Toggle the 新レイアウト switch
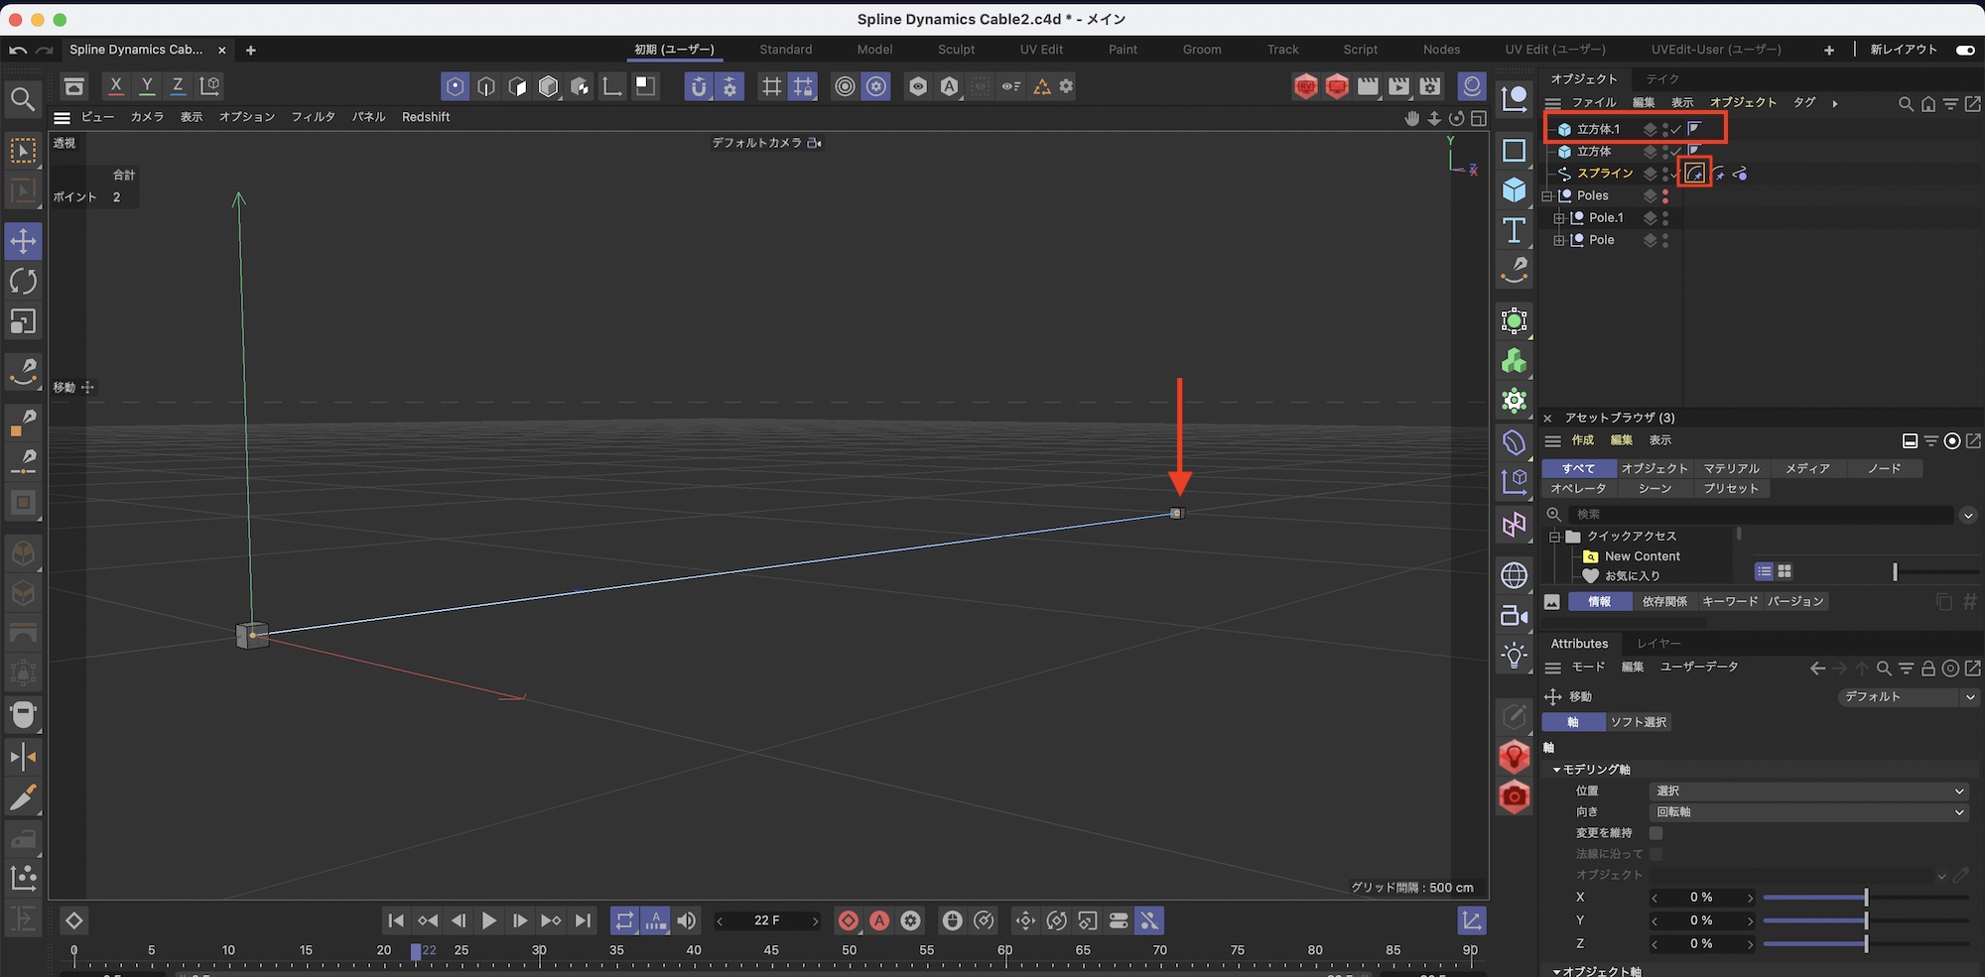Viewport: 1985px width, 977px height. 1964,50
